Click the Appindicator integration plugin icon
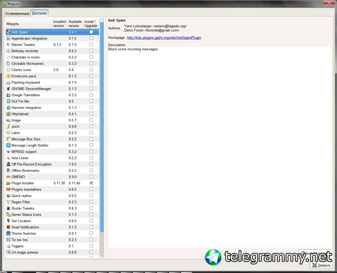This screenshot has height=273, width=337. click(8, 38)
